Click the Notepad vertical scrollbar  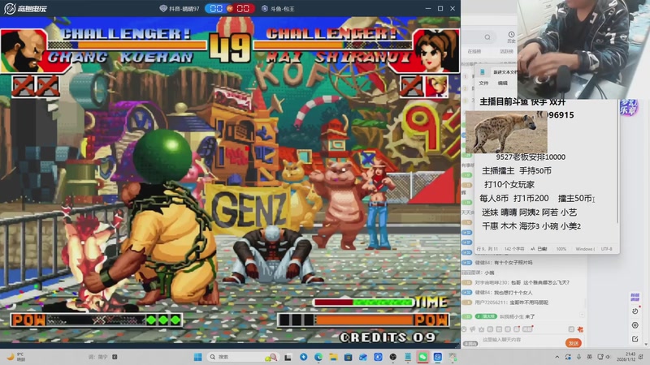coord(617,165)
